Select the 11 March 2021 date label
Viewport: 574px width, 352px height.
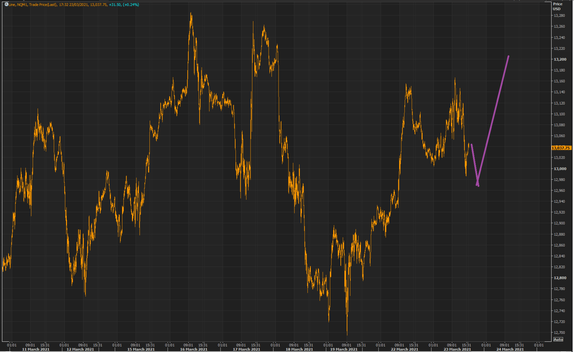tap(36, 349)
